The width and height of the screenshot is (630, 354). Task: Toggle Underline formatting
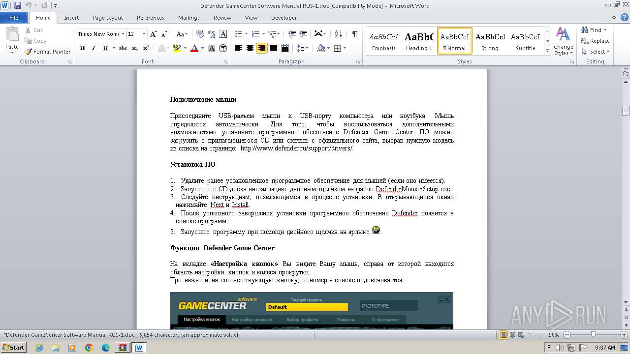pos(105,48)
